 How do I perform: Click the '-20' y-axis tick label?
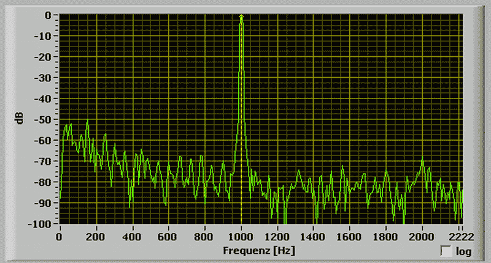tap(42, 57)
